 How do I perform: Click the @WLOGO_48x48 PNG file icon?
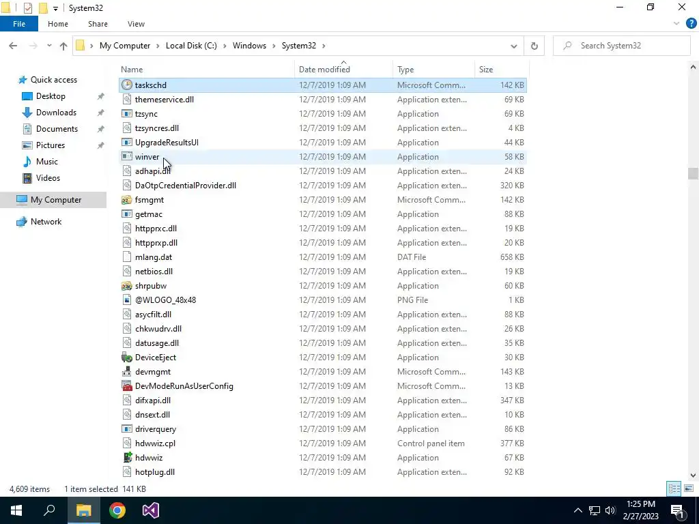tap(127, 300)
